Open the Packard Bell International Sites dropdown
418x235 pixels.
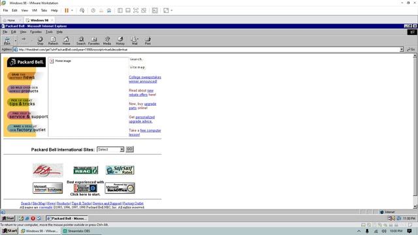click(x=110, y=149)
